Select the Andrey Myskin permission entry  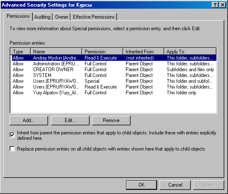(114, 58)
